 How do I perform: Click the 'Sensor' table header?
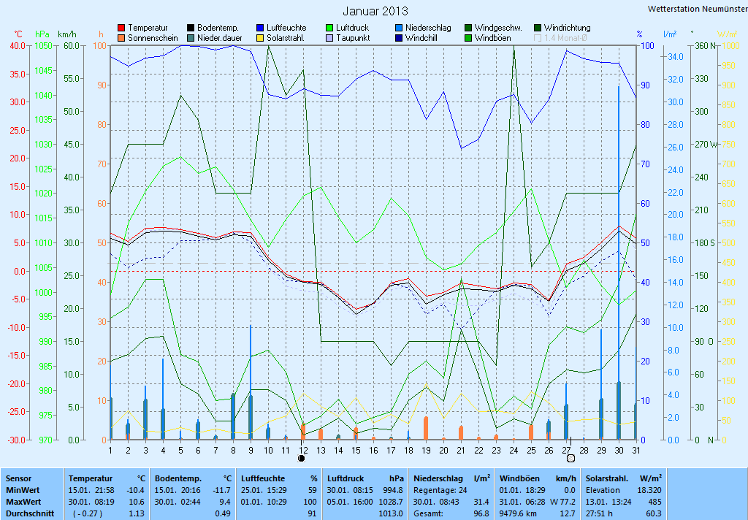pyautogui.click(x=18, y=478)
